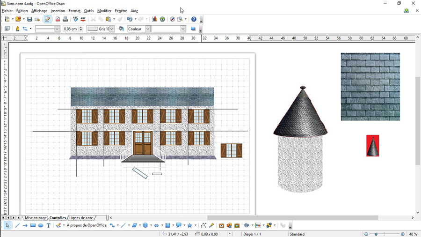Expand the Couleur area style dropdown
The height and width of the screenshot is (237, 421).
148,29
